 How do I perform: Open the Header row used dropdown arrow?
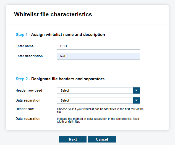[x=136, y=90]
